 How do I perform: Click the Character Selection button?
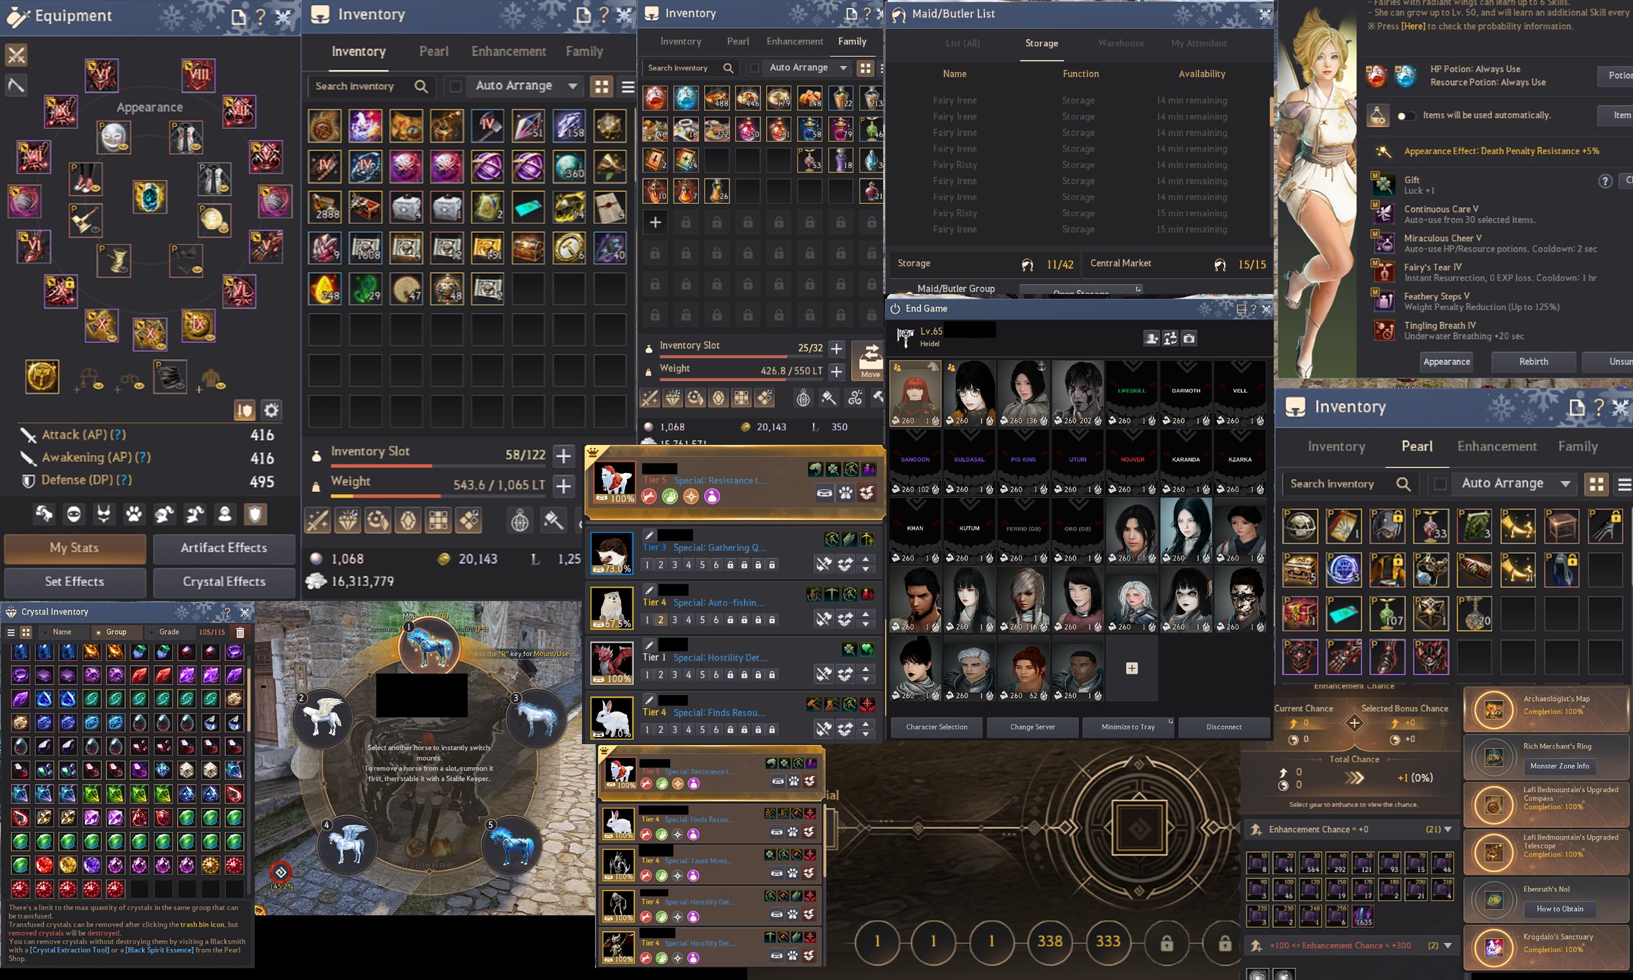coord(937,727)
